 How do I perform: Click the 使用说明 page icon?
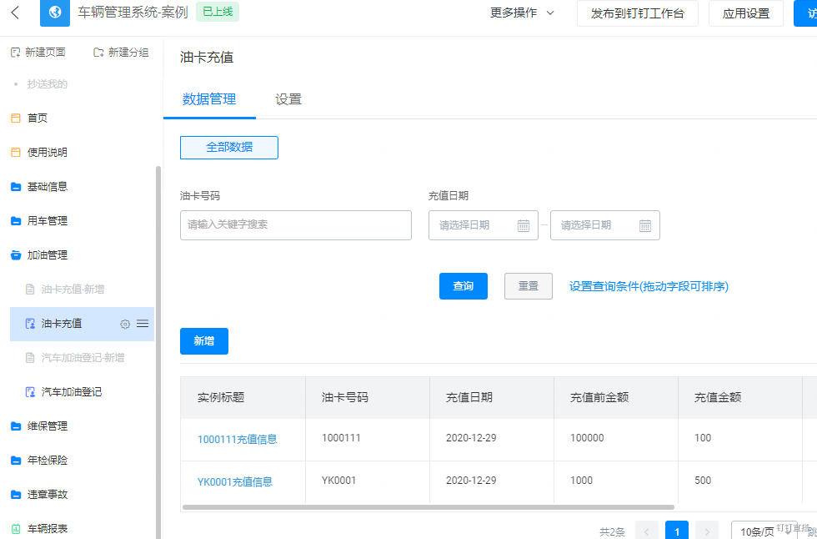click(x=16, y=152)
